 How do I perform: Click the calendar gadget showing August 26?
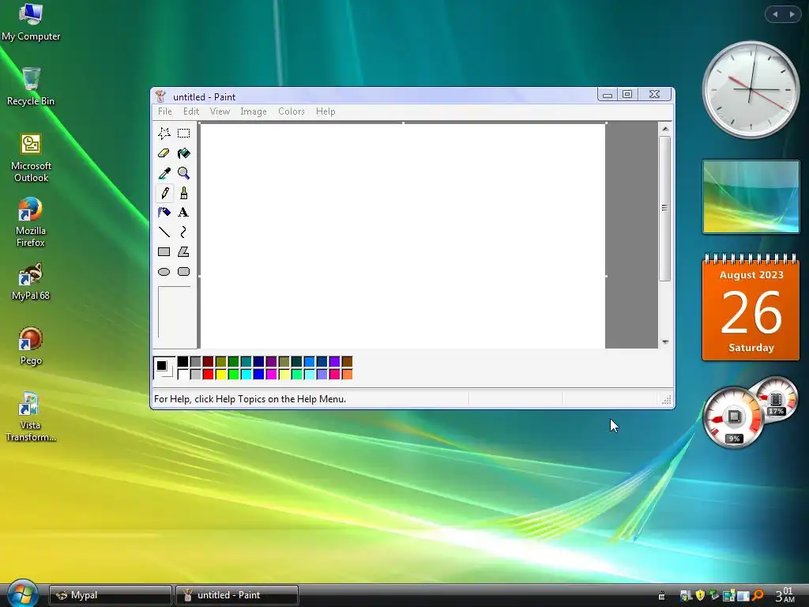point(751,307)
